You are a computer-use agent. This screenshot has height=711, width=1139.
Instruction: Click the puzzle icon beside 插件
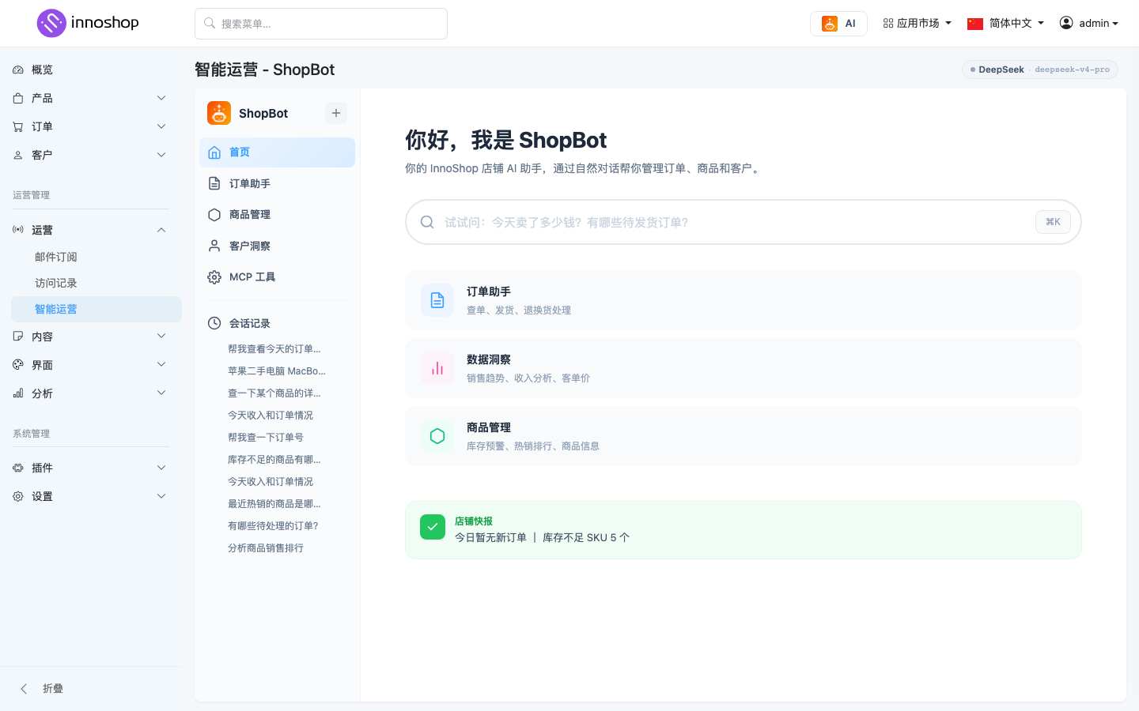[x=18, y=468]
